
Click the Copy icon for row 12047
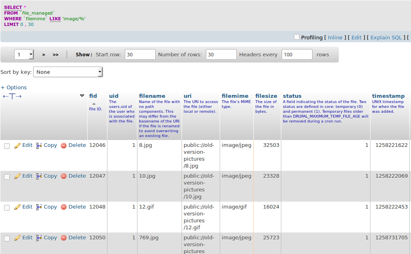[39, 176]
